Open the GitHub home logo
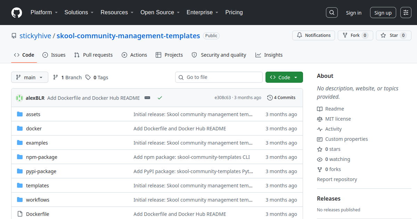This screenshot has height=219, width=417. pyautogui.click(x=17, y=13)
